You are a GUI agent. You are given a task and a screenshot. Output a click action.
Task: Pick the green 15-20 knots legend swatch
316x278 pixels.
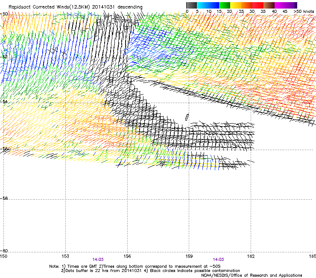coord(225,5)
